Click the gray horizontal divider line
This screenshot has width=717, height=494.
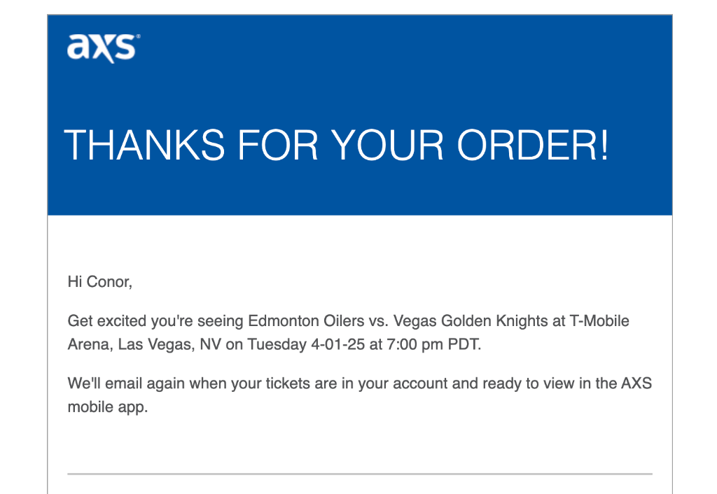pos(360,474)
